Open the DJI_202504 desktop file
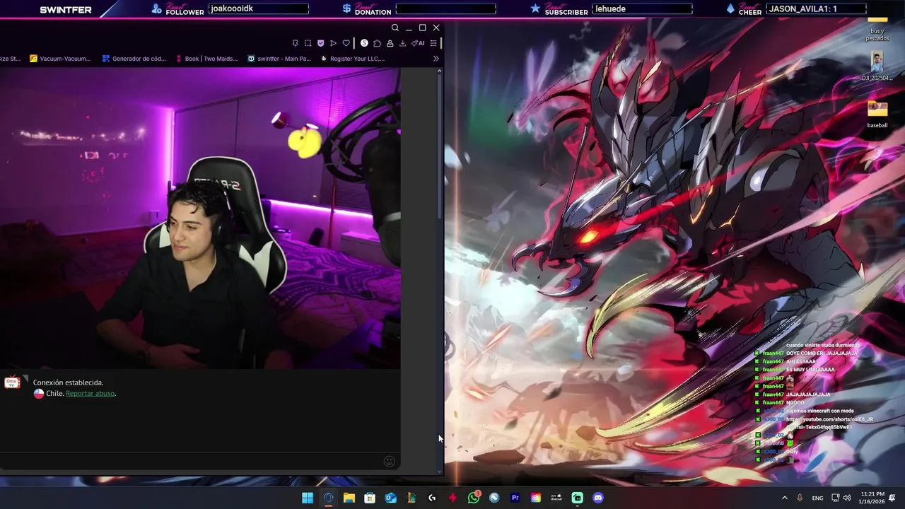This screenshot has height=509, width=905. pos(877,66)
